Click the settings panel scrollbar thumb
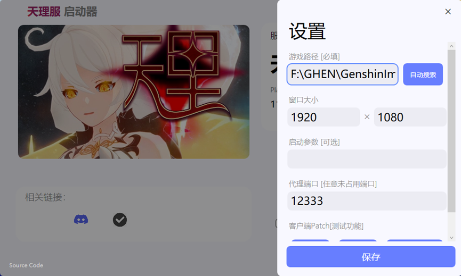Image resolution: width=461 pixels, height=276 pixels. (451, 131)
